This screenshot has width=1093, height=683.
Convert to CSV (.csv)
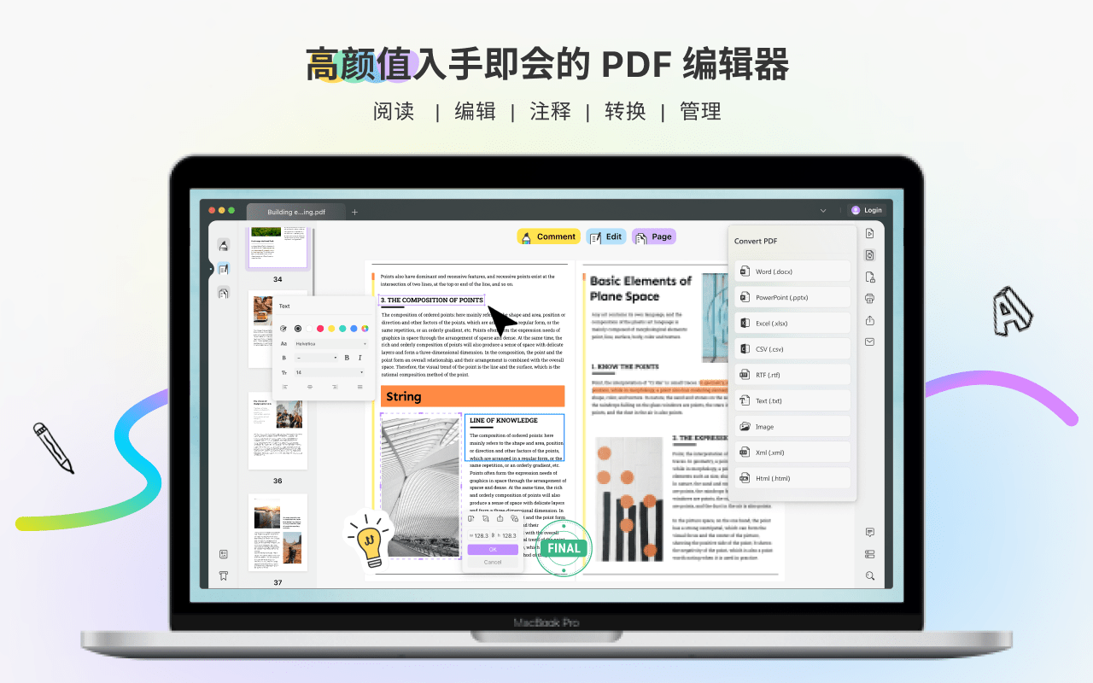coord(792,349)
